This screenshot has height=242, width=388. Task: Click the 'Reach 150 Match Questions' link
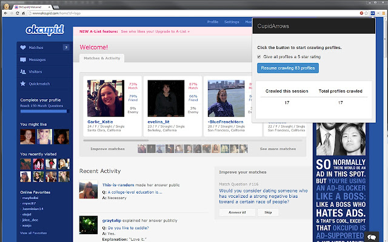click(x=42, y=106)
